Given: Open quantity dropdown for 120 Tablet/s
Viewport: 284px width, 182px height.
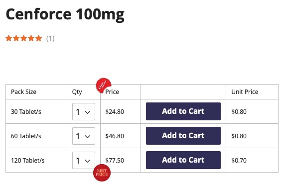Looking at the screenshot, I should (x=84, y=160).
